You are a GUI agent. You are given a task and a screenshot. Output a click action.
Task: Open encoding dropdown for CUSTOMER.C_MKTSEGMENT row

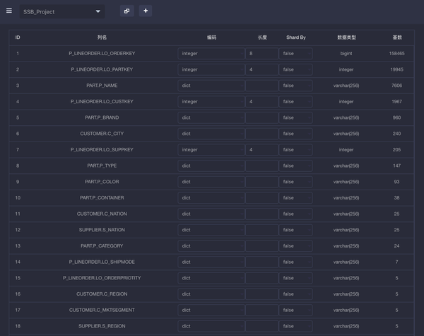pyautogui.click(x=211, y=310)
